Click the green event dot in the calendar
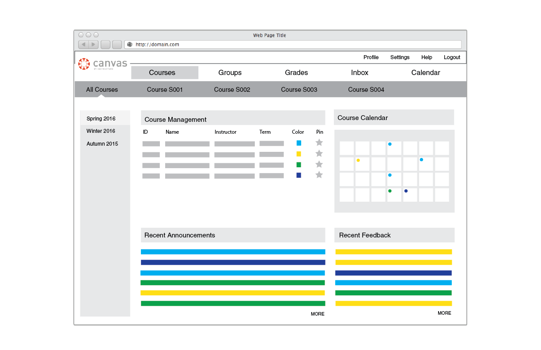The height and width of the screenshot is (350, 541). coord(390,191)
